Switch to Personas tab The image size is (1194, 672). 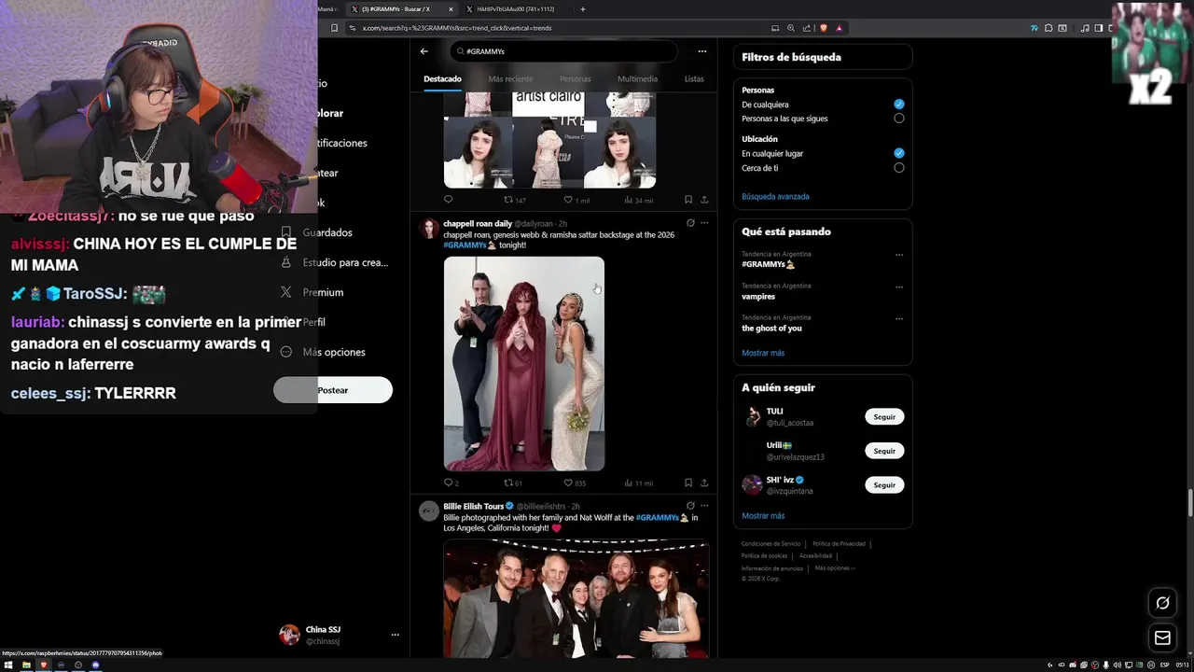(576, 78)
